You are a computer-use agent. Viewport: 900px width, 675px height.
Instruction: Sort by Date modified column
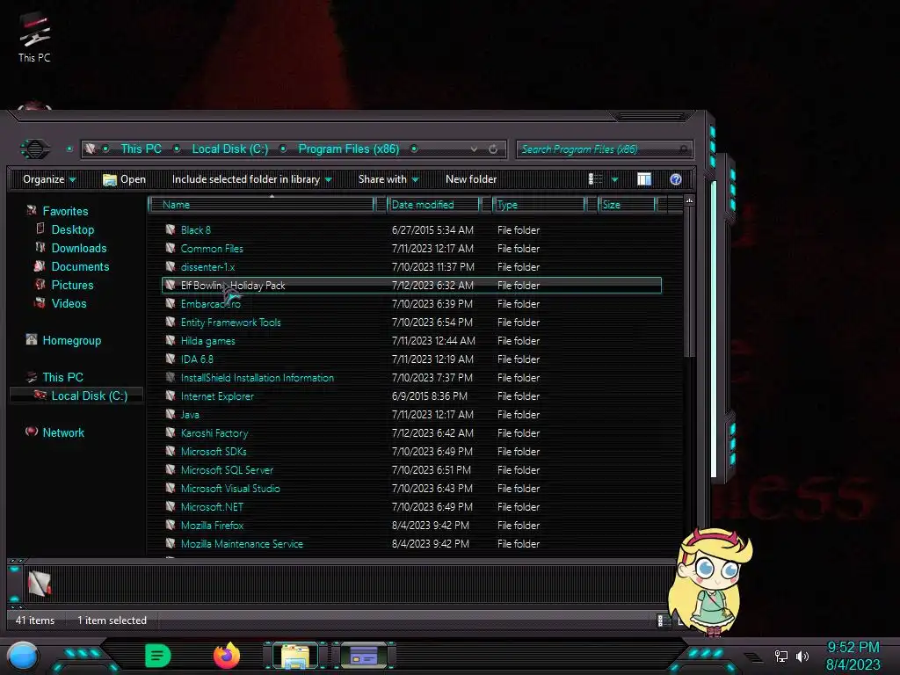pos(433,205)
